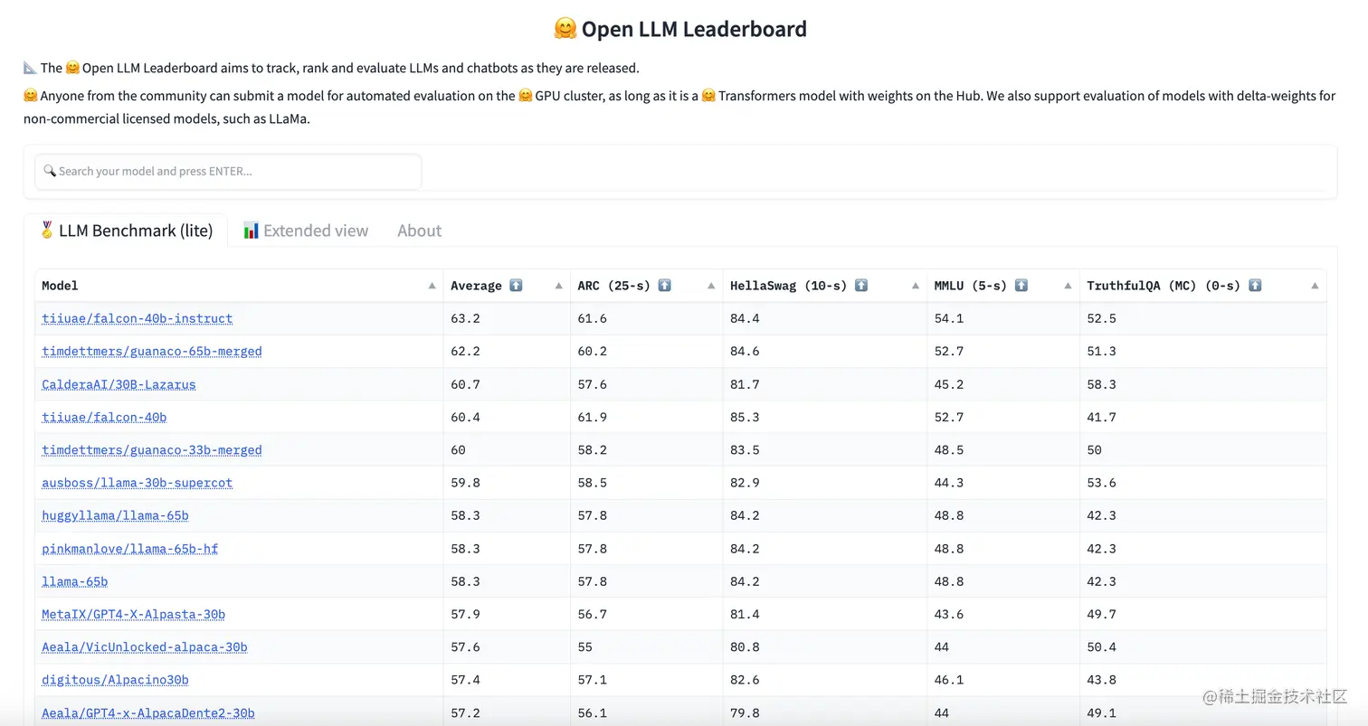Open the About tab
Screen dimensions: 1368x726
tap(419, 231)
